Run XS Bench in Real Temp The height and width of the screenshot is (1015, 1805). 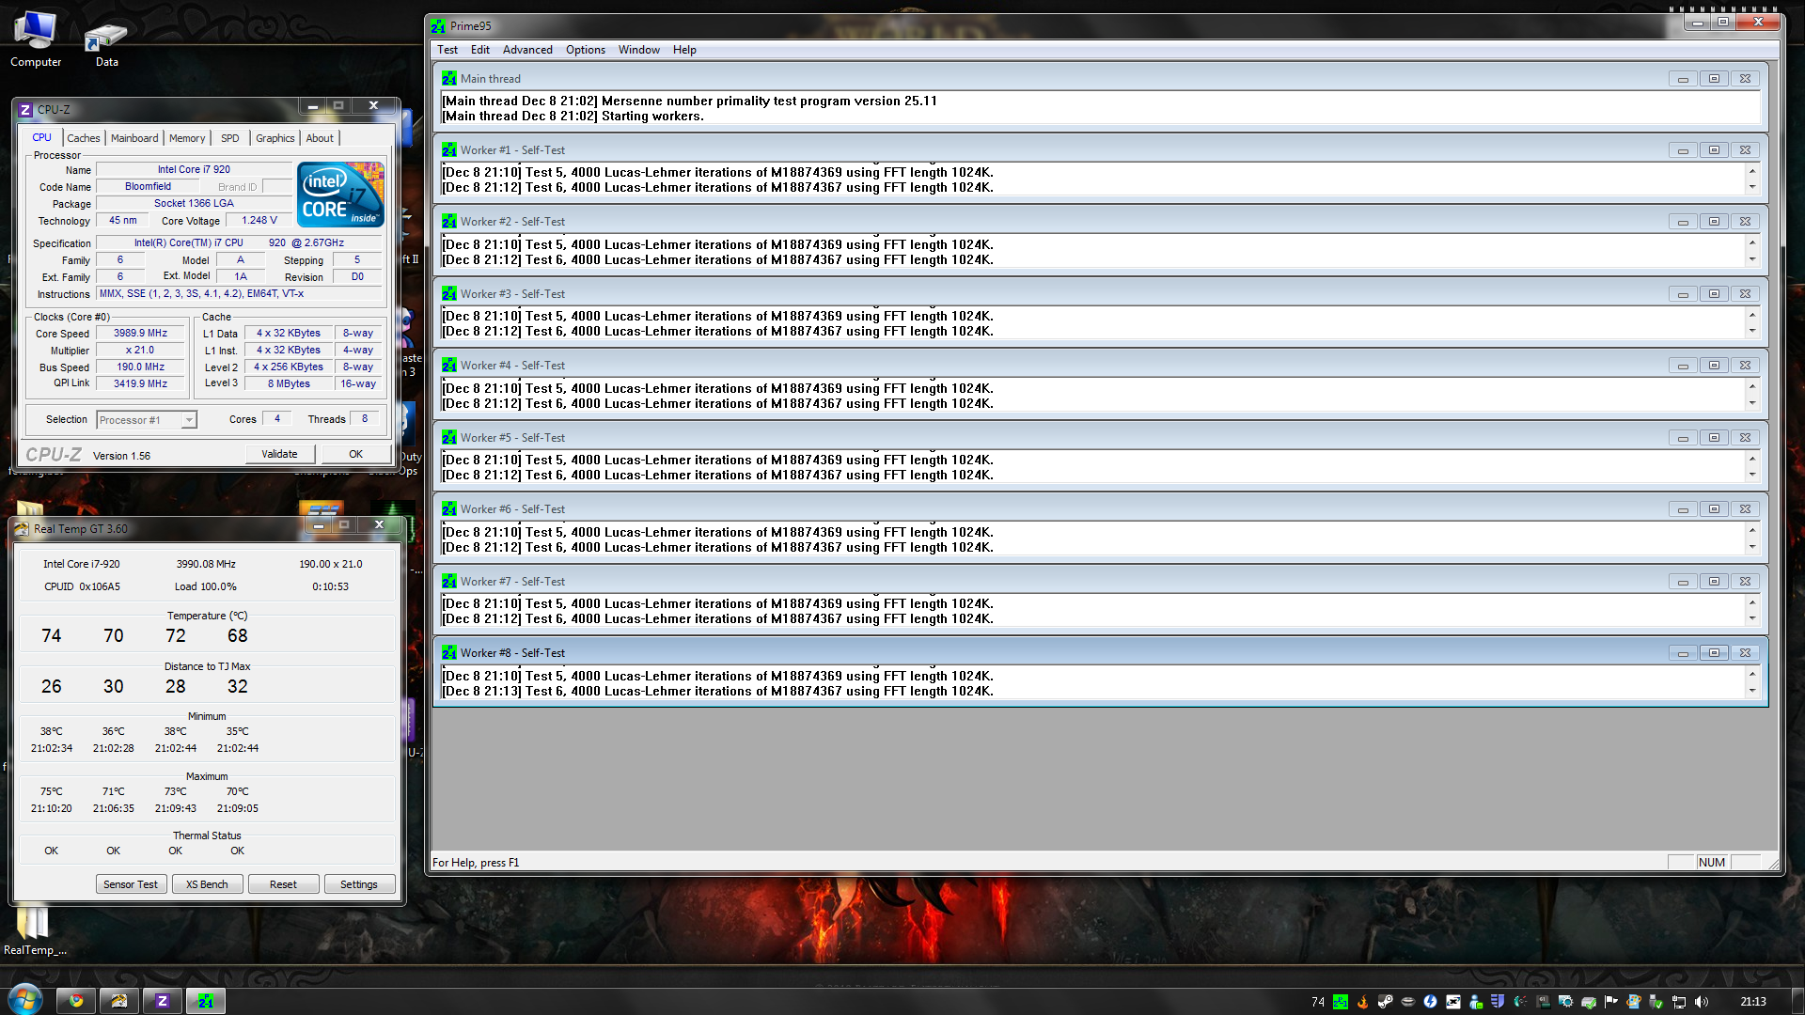pyautogui.click(x=207, y=884)
